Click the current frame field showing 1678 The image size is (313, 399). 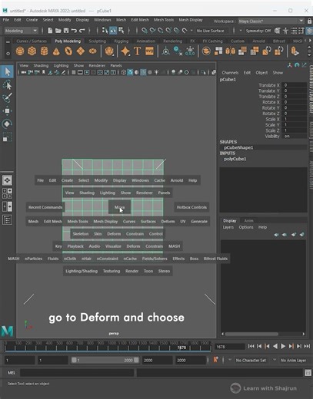pos(229,347)
